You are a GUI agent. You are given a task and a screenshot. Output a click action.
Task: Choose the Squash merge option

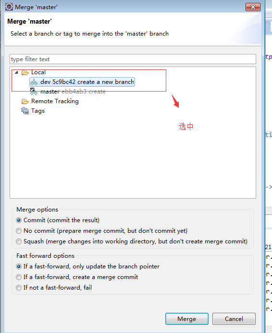(x=132, y=241)
